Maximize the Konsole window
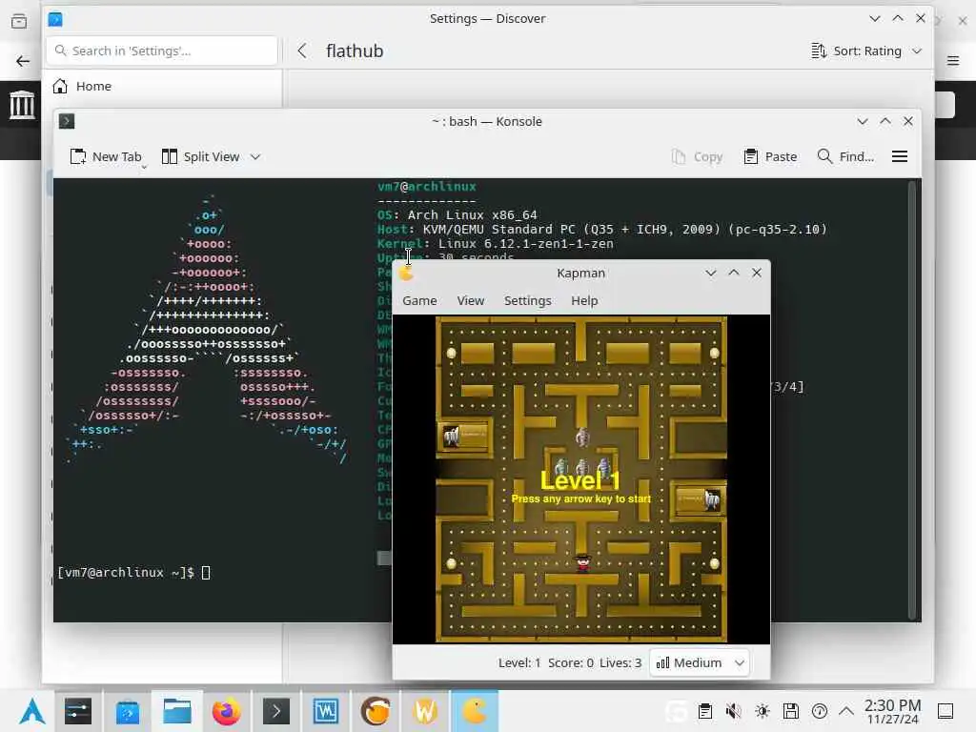This screenshot has width=976, height=732. 885,121
